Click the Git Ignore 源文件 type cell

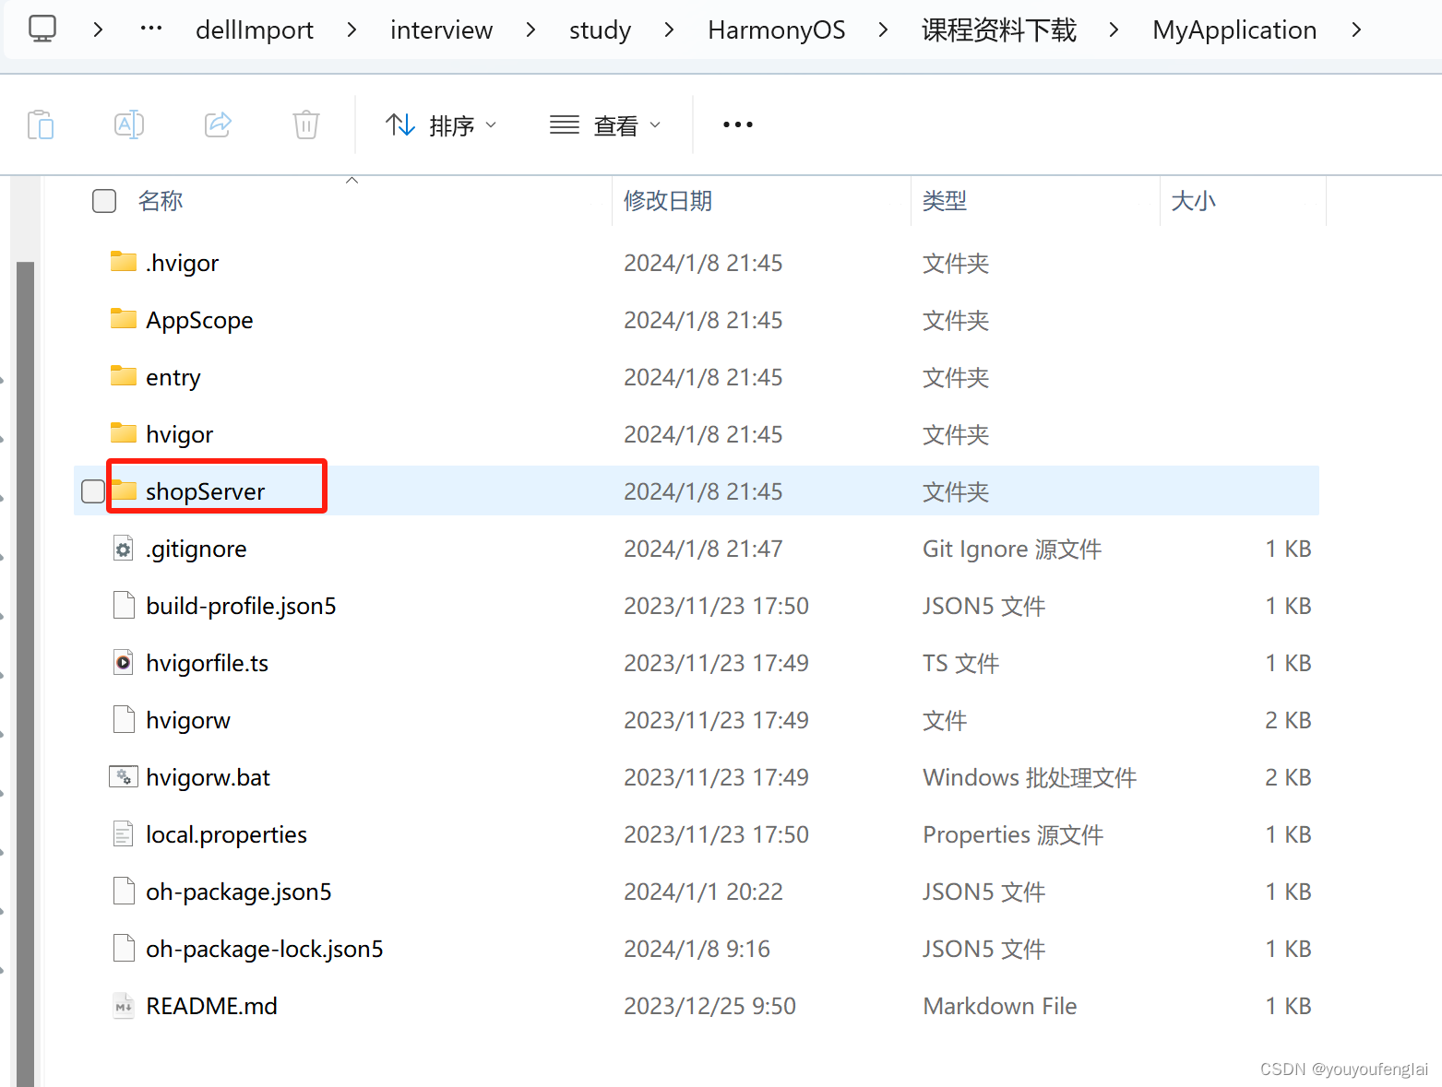click(x=1012, y=549)
